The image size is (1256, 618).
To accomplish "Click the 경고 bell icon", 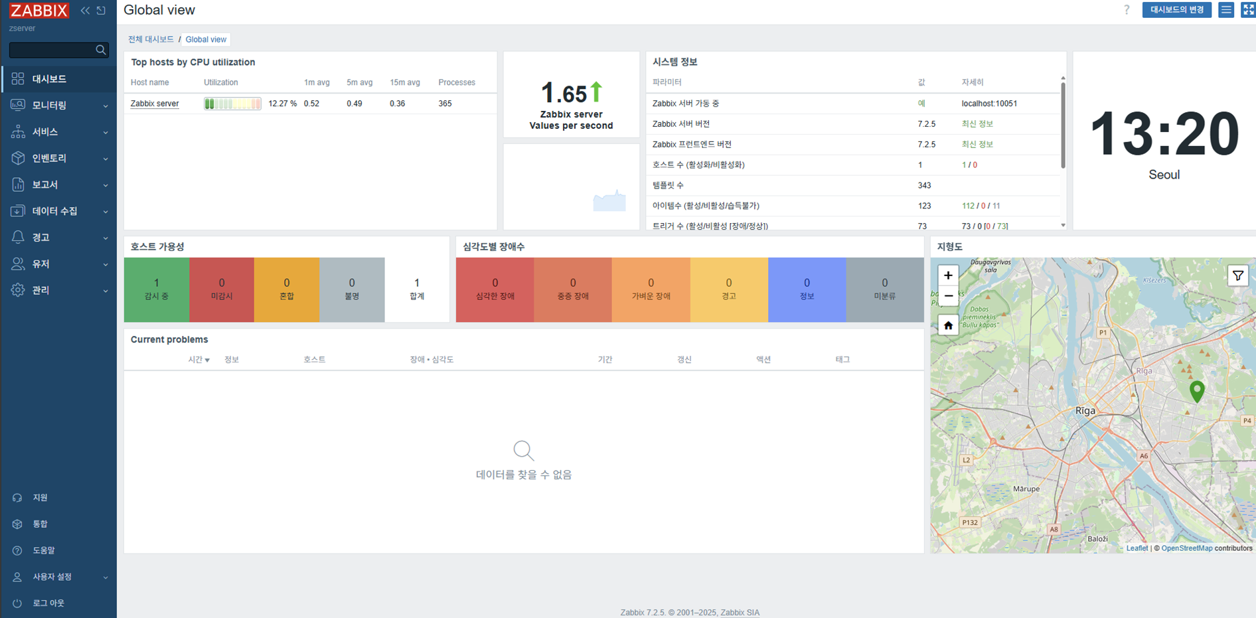I will click(x=18, y=237).
